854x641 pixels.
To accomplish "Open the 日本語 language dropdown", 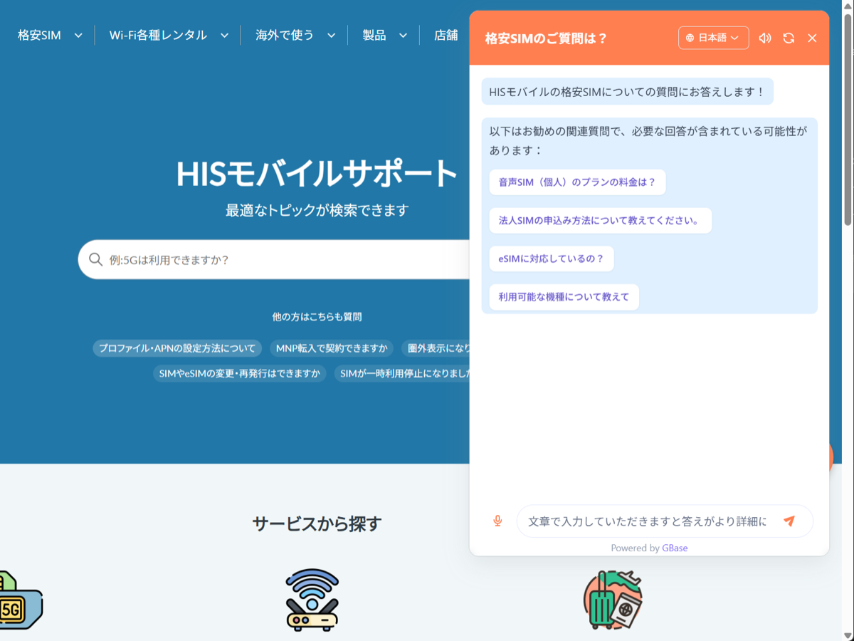I will tap(713, 38).
